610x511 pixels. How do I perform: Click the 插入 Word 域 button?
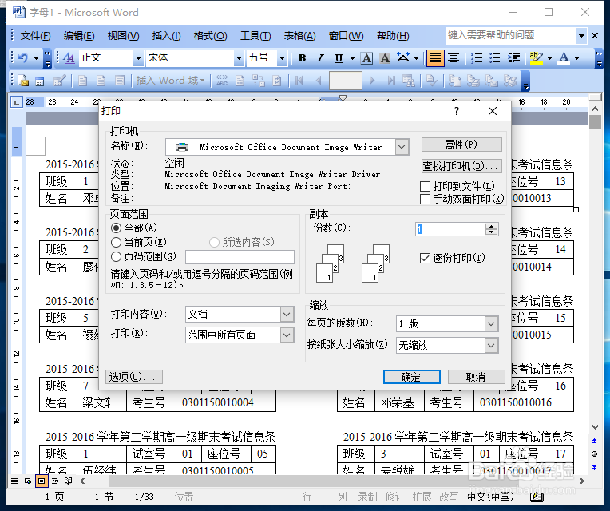tap(170, 81)
